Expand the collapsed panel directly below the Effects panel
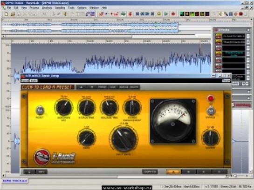Viewport: 254px width, 190px height. (x=249, y=92)
